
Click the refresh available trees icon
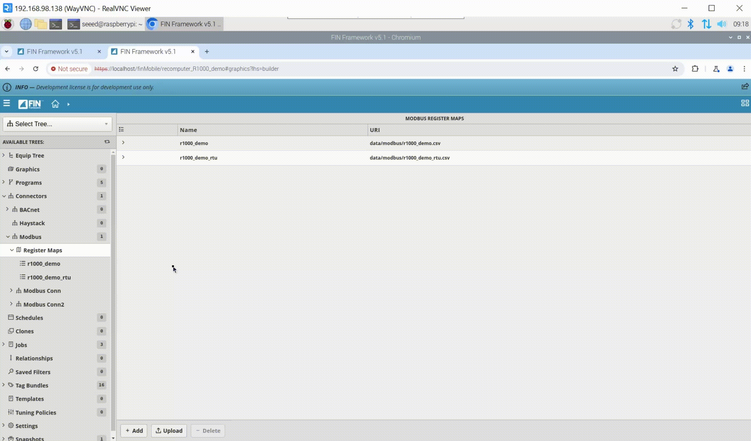[x=107, y=142]
